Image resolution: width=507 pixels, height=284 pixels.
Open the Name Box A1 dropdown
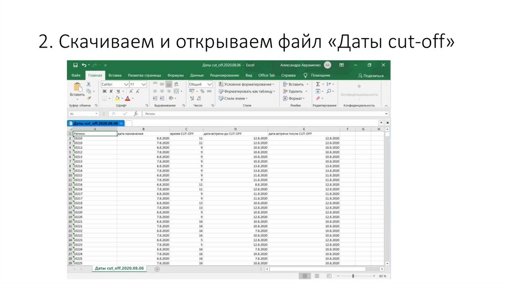pyautogui.click(x=97, y=114)
